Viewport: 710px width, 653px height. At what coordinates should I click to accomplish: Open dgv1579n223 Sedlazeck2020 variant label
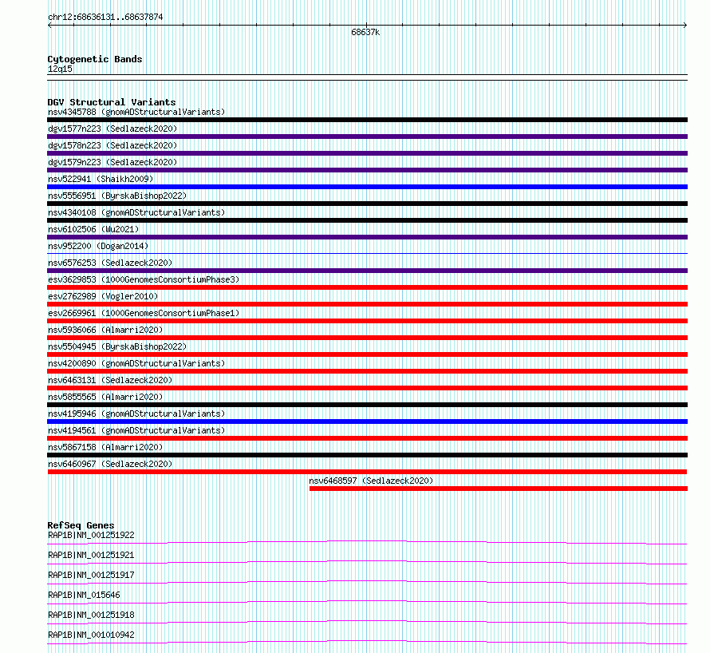[x=112, y=162]
